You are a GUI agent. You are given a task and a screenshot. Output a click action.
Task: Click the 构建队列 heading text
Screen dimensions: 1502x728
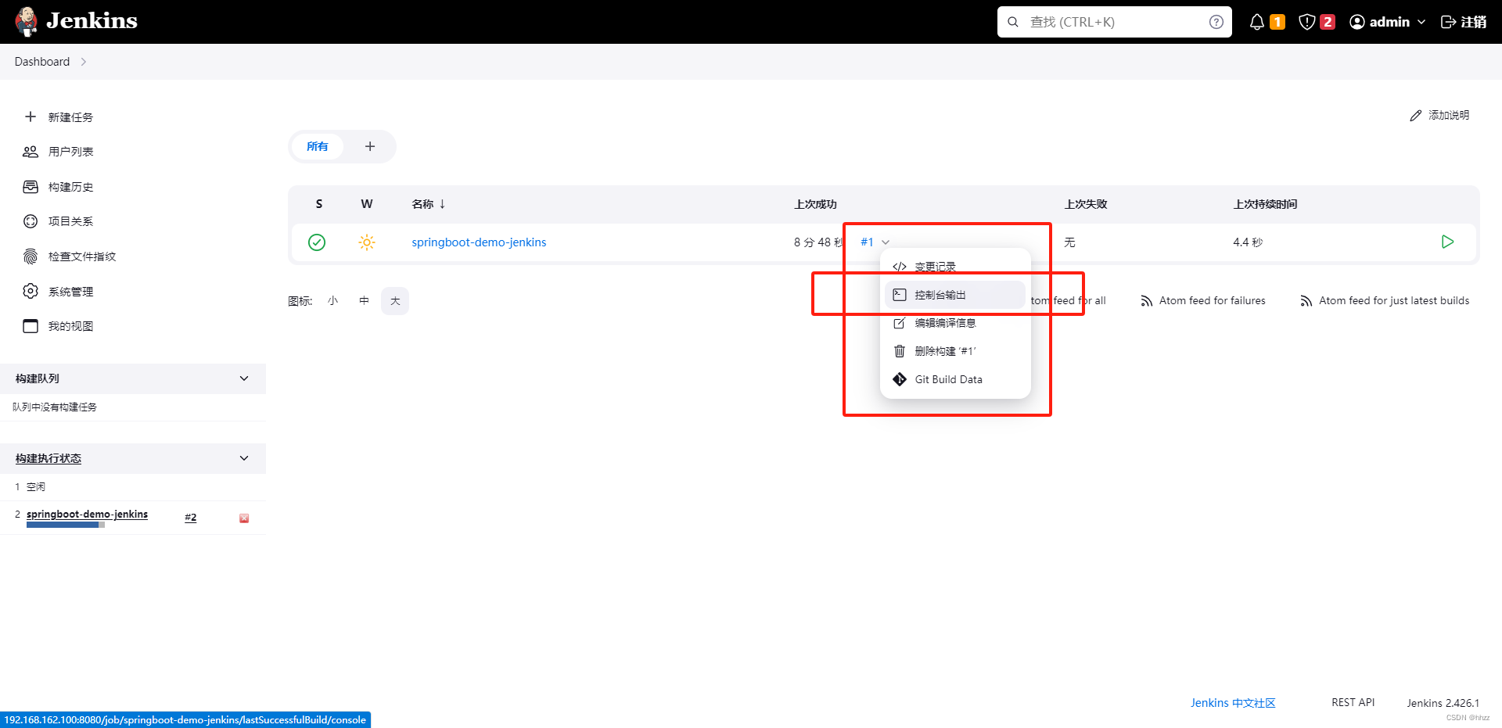[x=38, y=378]
